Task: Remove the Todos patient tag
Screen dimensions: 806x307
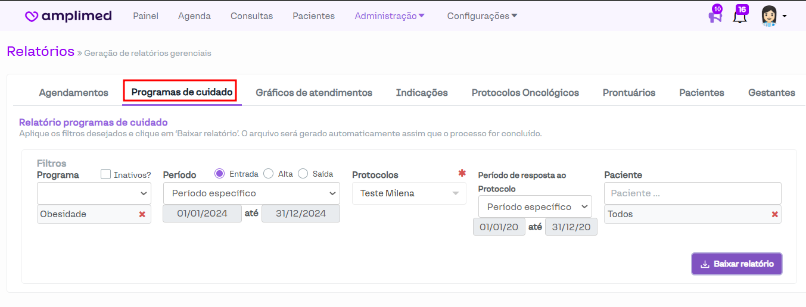Action: [774, 214]
